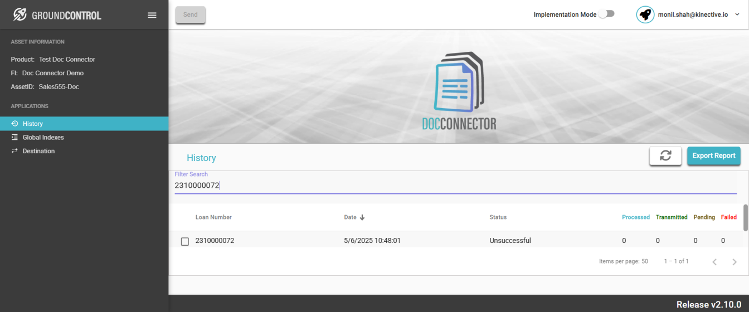Viewport: 749px width, 312px height.
Task: Sort by the Loan Number column header
Action: pos(213,217)
